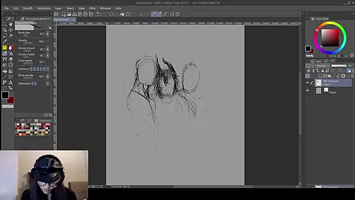Select the Ruler tool
Image resolution: width=355 pixels, height=200 pixels.
(x=4, y=83)
